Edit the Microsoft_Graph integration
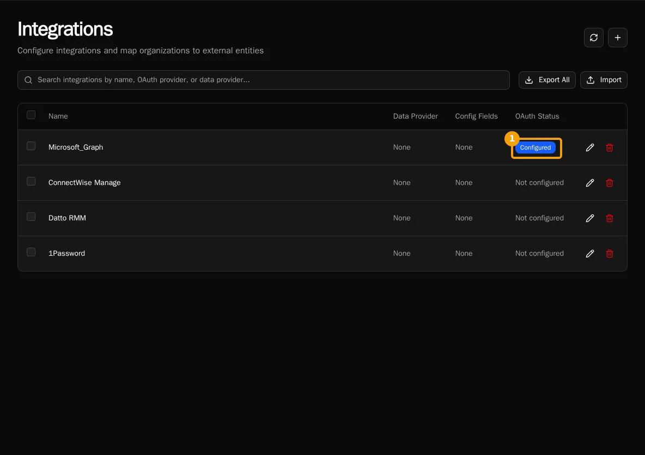The width and height of the screenshot is (645, 455). tap(590, 147)
